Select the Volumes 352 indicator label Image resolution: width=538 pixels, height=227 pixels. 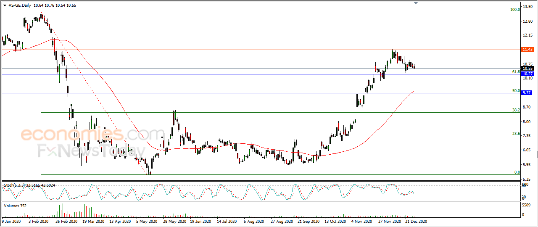[16, 206]
